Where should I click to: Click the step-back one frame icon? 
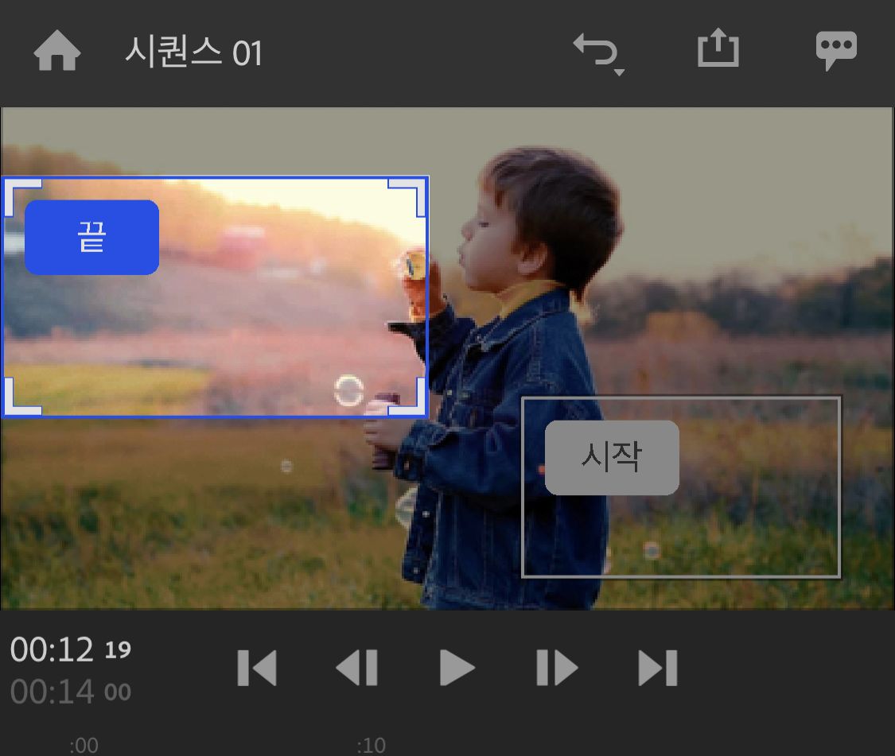pos(357,666)
